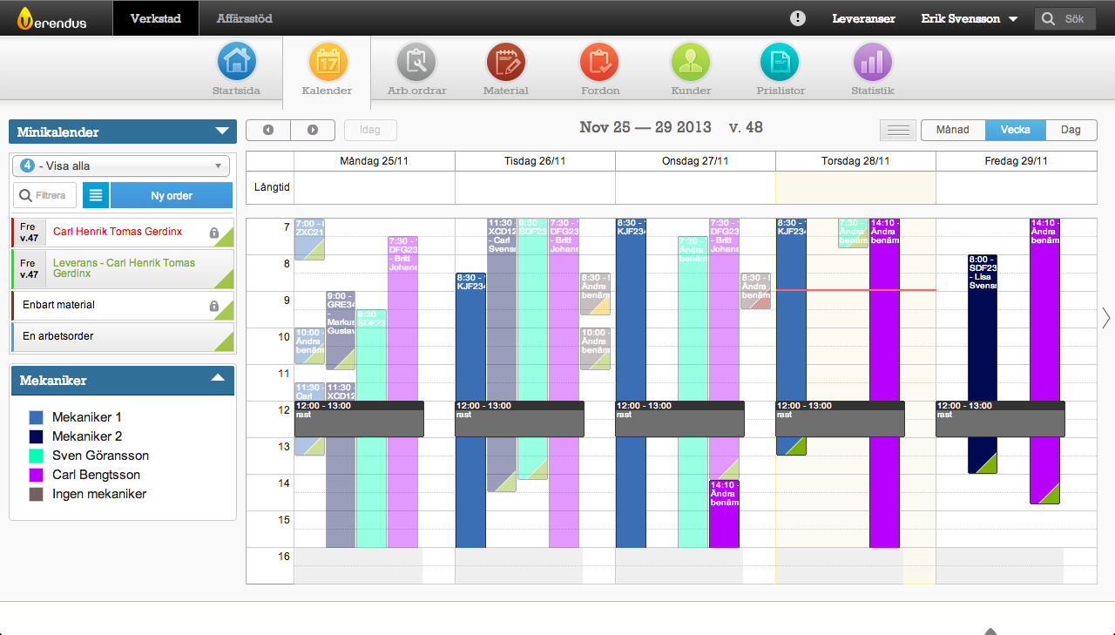Open the Startsida home icon
This screenshot has height=635, width=1115.
click(x=236, y=63)
